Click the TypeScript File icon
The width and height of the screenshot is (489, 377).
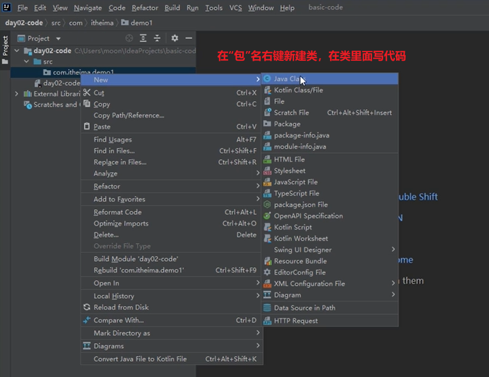pyautogui.click(x=267, y=194)
